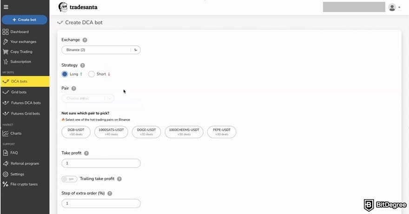This screenshot has height=214, width=409.
Task: Click the percent icon for crypto taxes
Action: (6, 184)
